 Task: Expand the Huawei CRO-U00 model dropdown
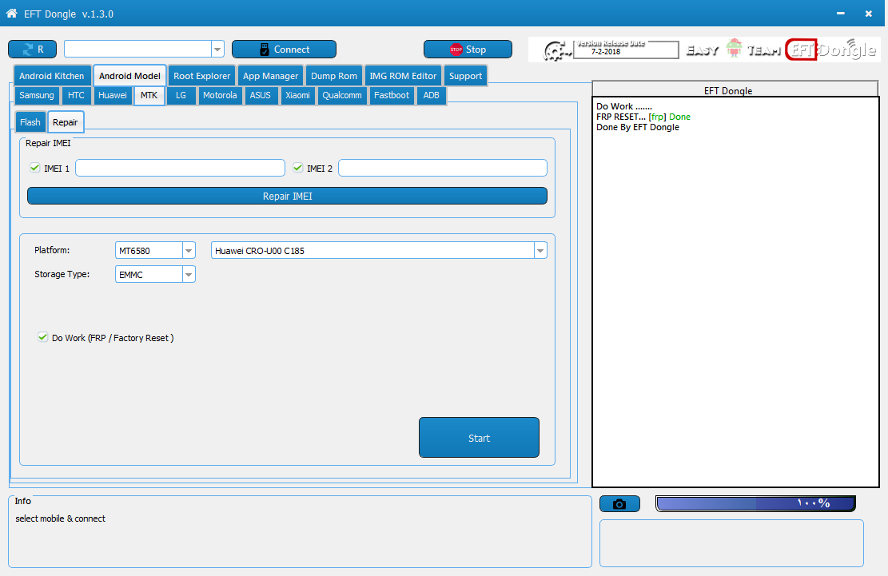tap(540, 250)
